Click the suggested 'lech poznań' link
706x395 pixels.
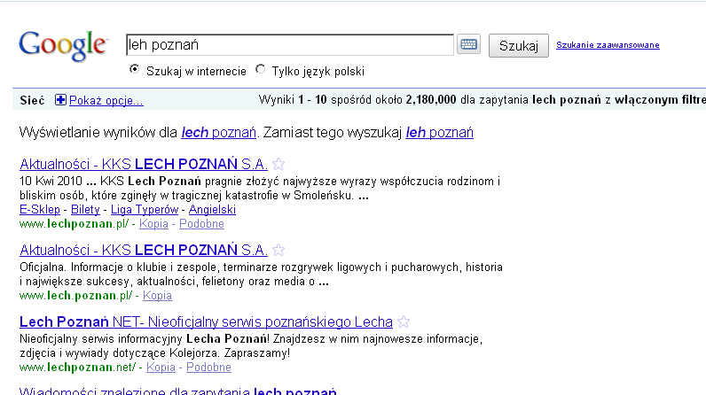coord(218,133)
